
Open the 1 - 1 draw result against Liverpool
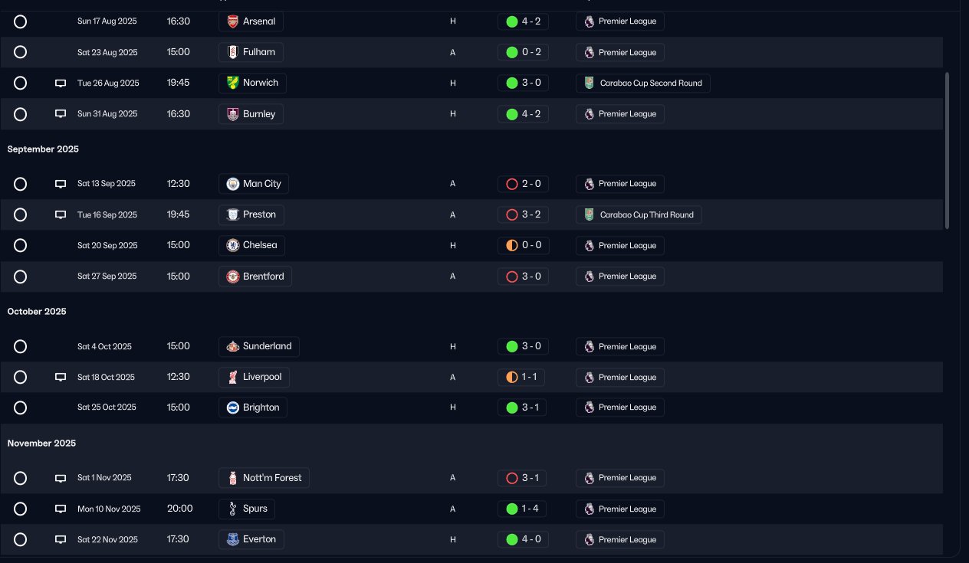pyautogui.click(x=521, y=377)
